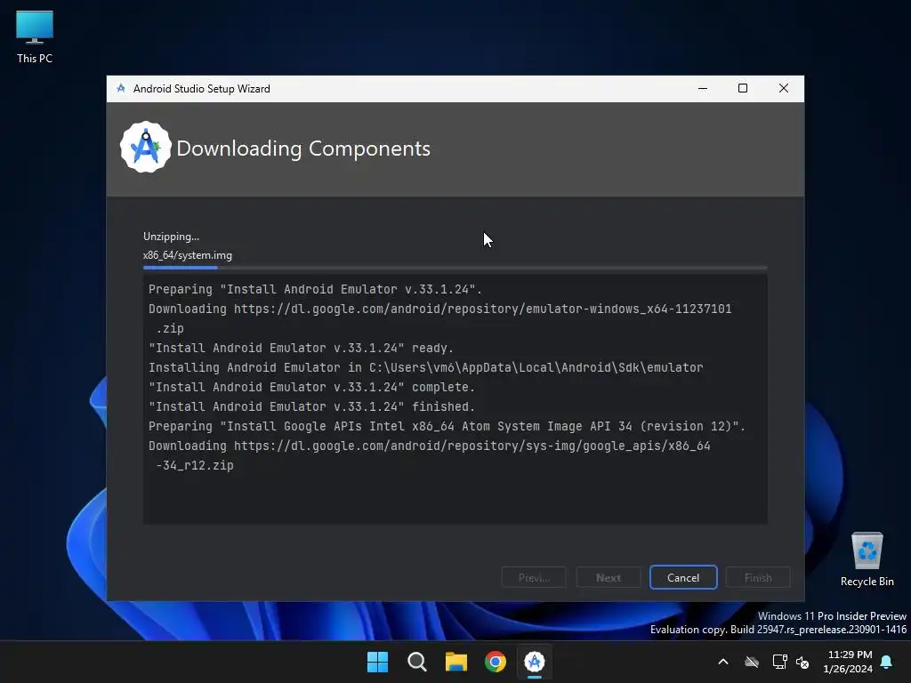Click the unzipping progress bar
911x683 pixels.
(455, 268)
